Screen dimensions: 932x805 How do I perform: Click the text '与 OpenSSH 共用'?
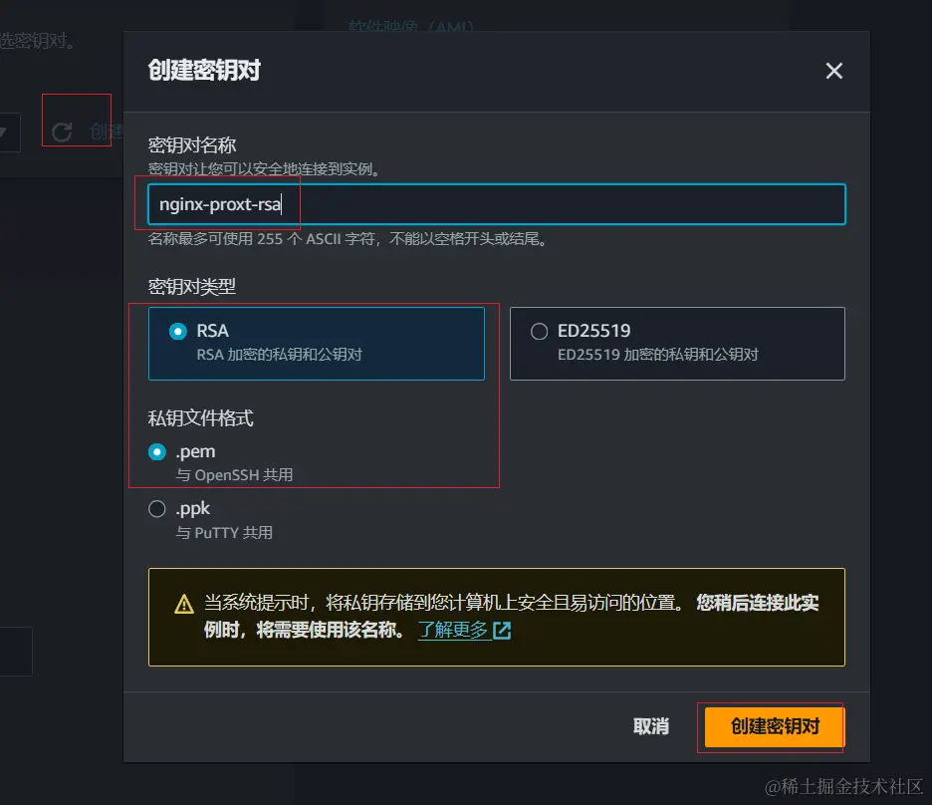coord(234,475)
